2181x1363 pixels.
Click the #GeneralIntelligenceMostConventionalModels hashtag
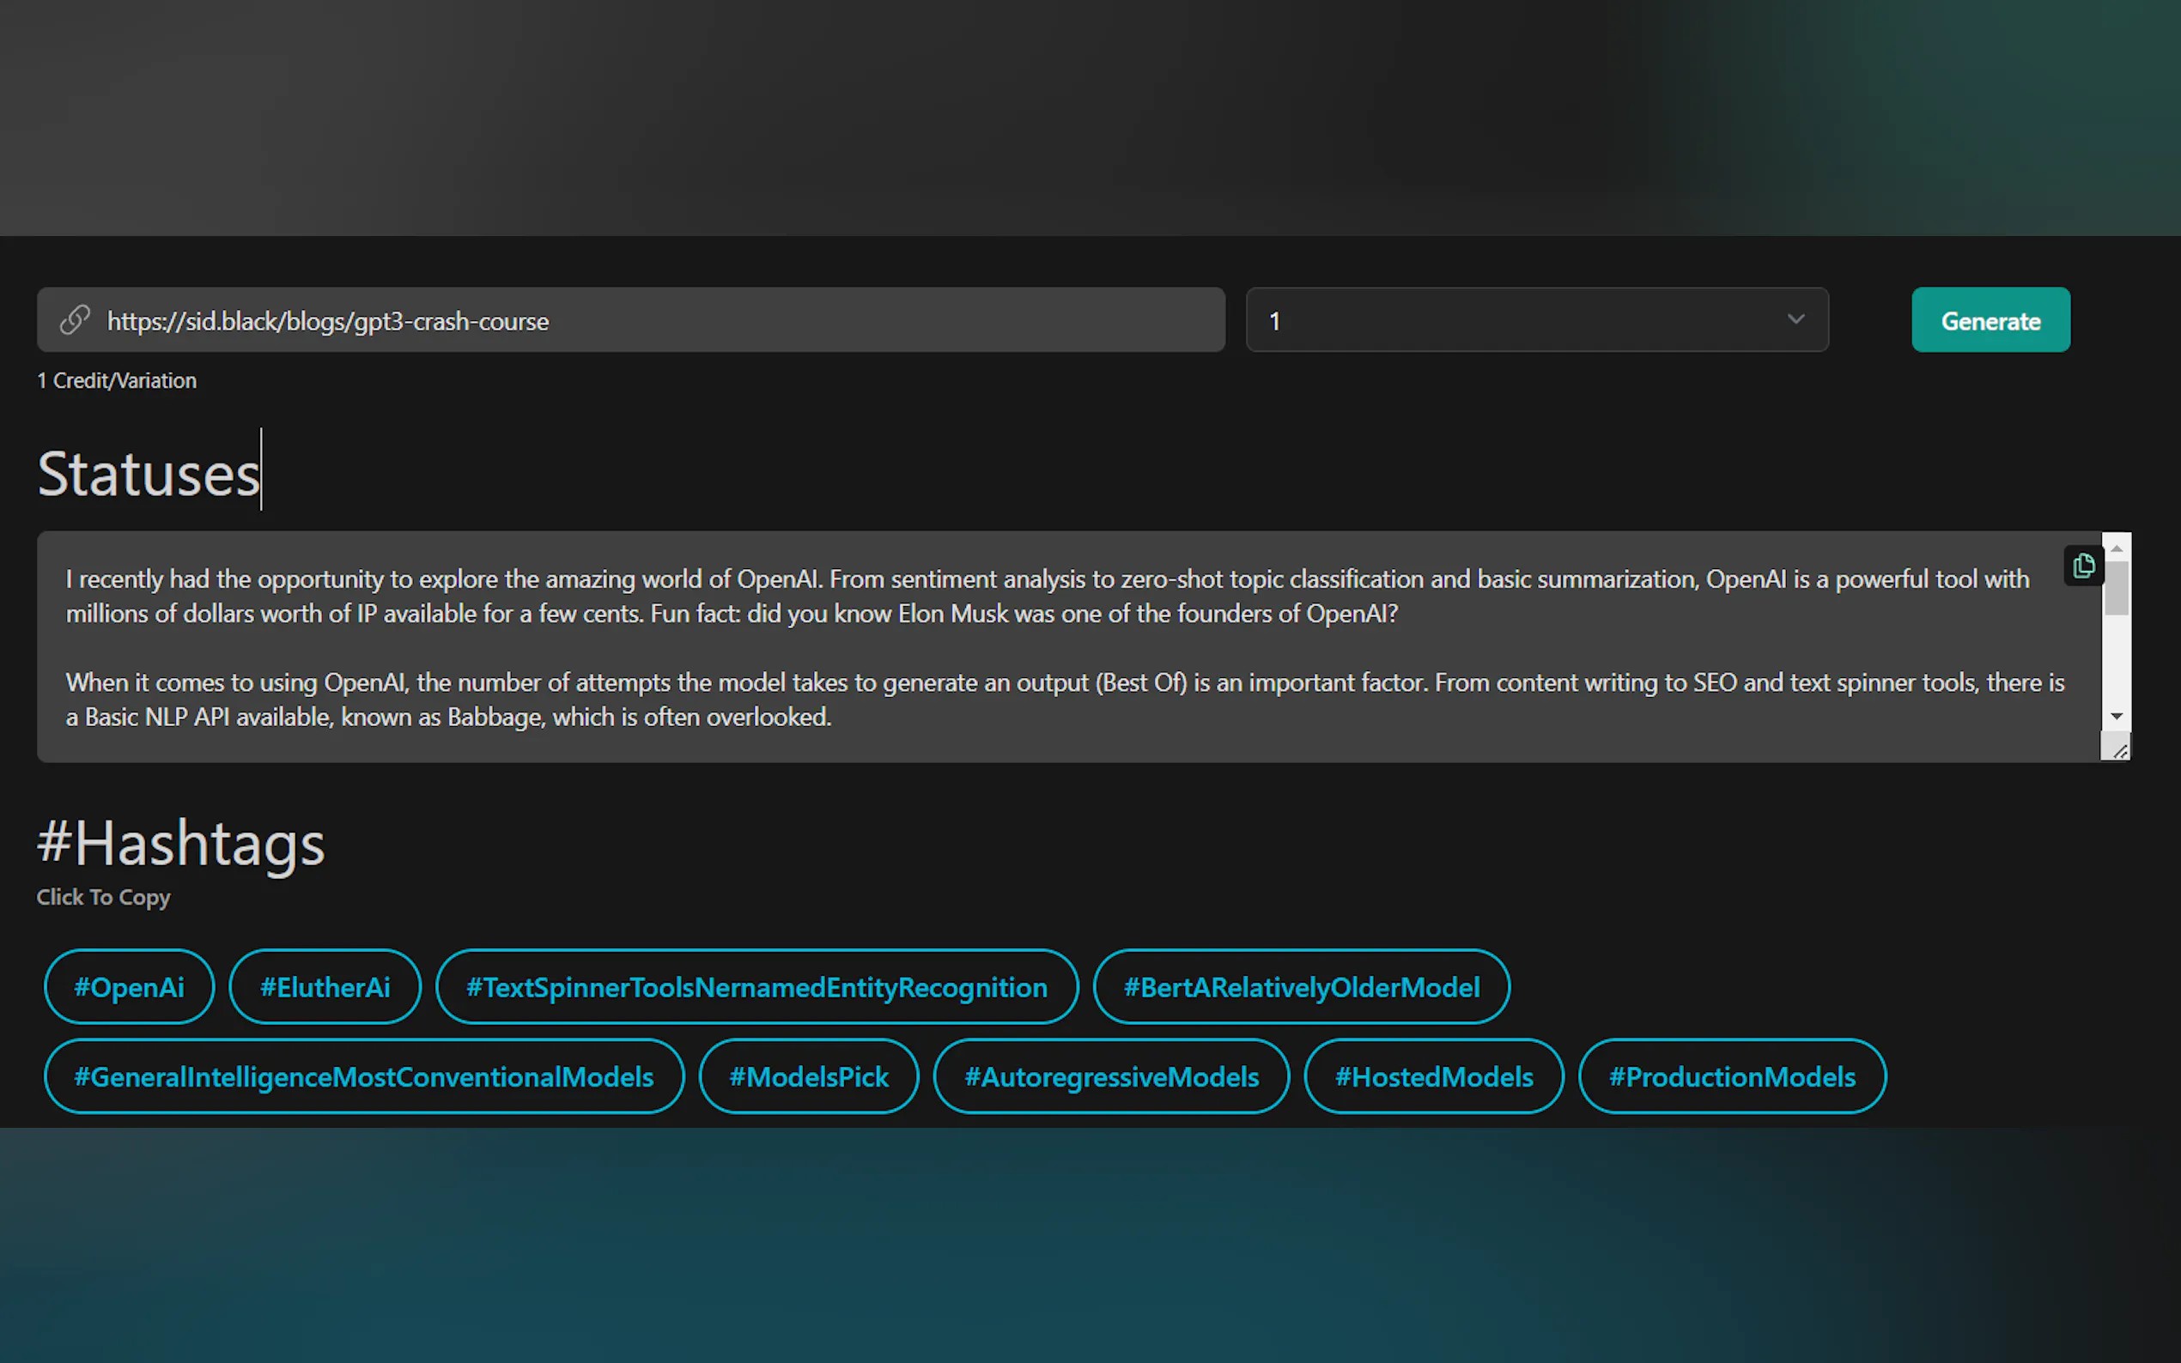click(x=363, y=1076)
